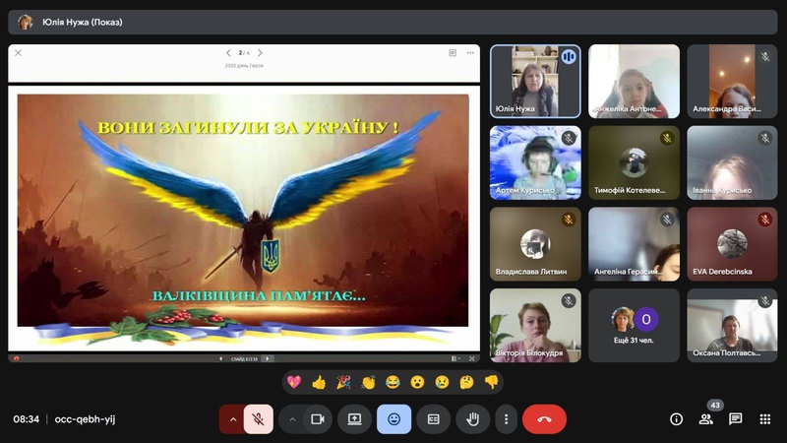Show the participants list

tap(705, 419)
